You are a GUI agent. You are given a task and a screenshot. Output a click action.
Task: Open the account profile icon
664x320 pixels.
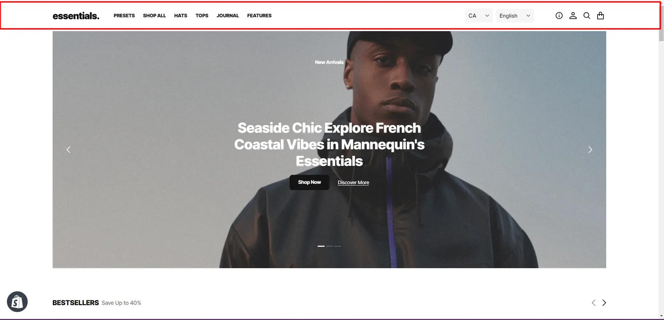point(573,16)
